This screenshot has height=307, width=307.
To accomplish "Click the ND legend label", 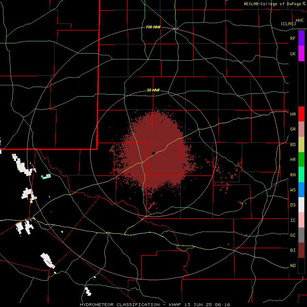I will point(293,266).
